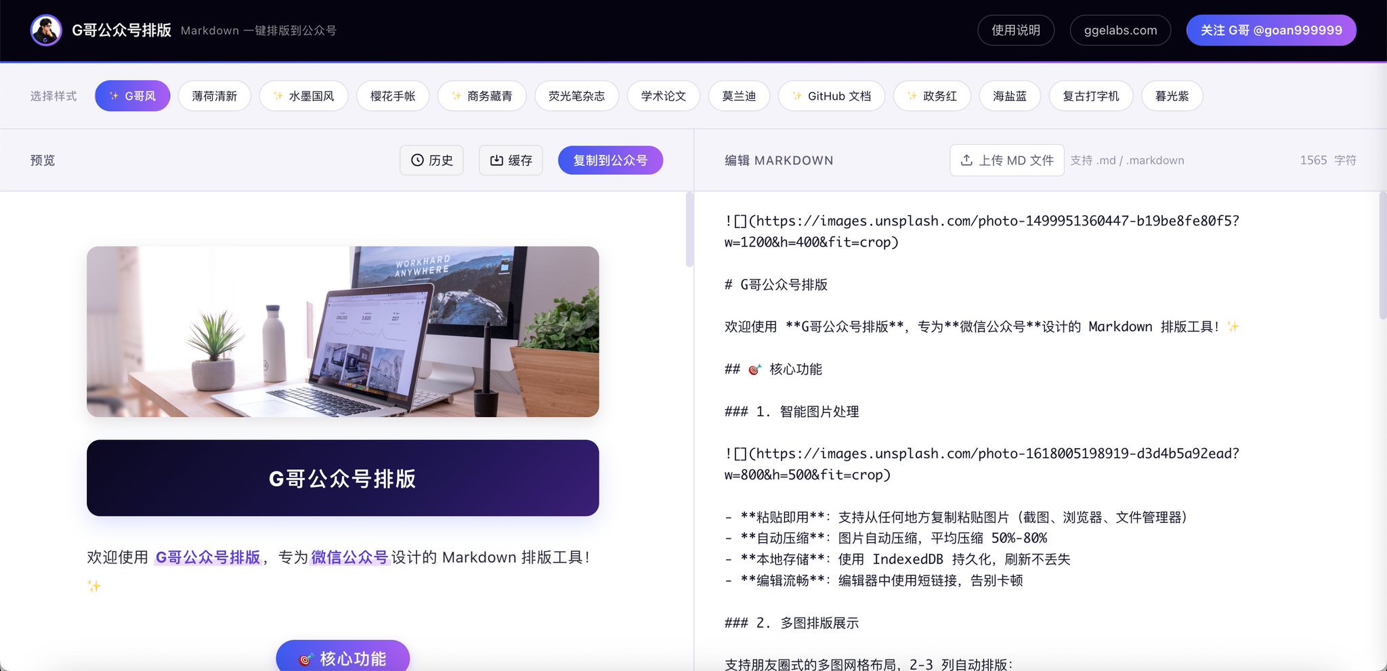Choose the 水墨国风 style
This screenshot has width=1387, height=671.
click(x=304, y=96)
